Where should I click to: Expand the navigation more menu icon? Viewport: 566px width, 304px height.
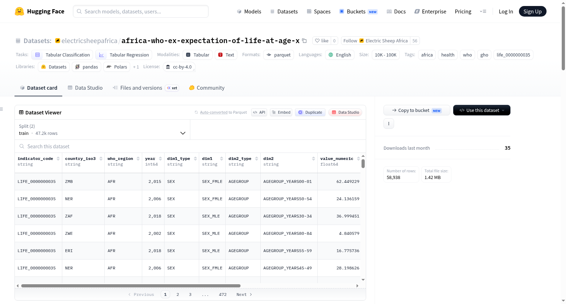[x=483, y=11]
